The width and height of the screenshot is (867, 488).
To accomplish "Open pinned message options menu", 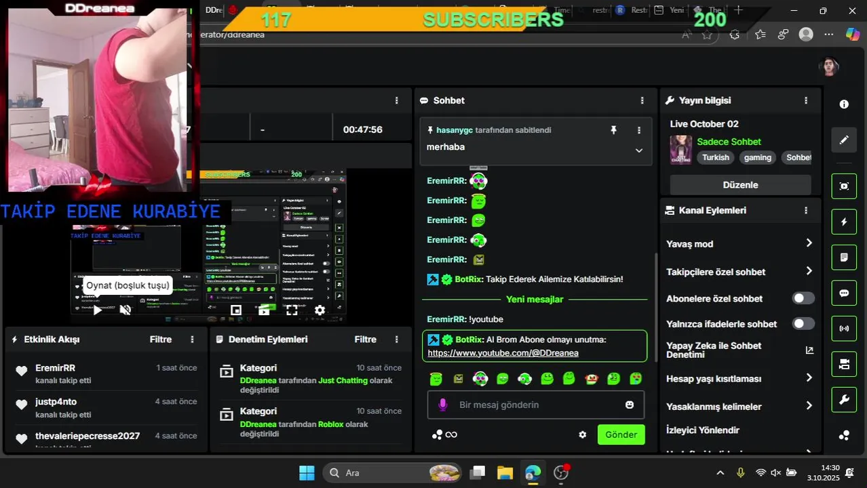I will 638,130.
